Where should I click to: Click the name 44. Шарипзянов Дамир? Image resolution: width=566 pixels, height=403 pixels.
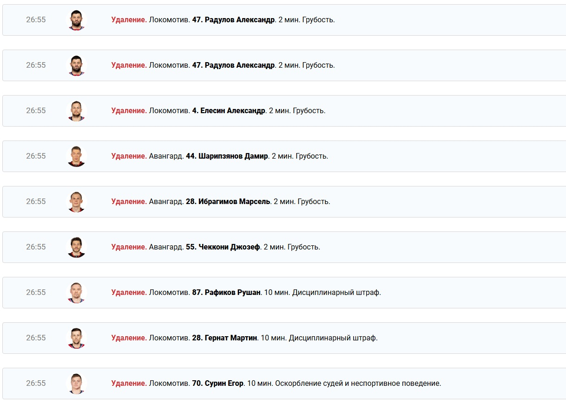[227, 156]
